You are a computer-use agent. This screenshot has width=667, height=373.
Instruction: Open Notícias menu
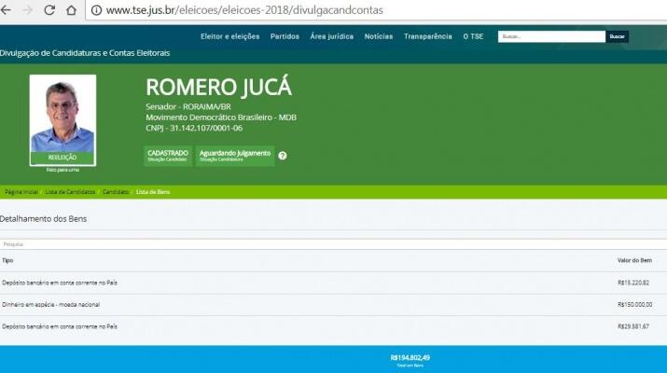(x=379, y=36)
